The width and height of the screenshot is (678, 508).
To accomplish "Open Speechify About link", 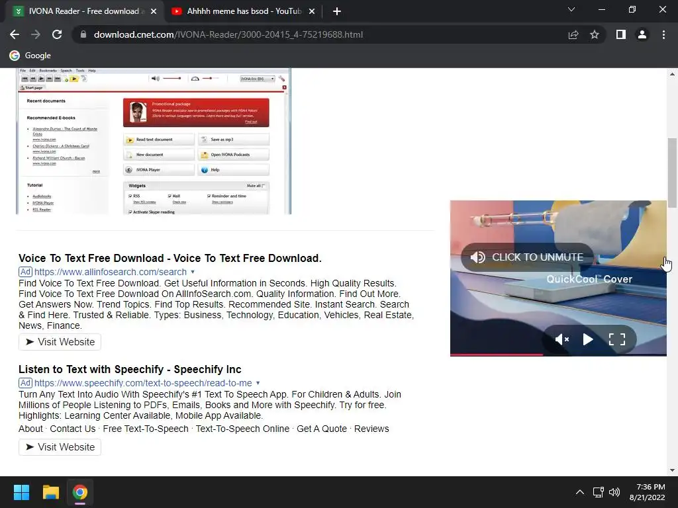I will point(30,429).
